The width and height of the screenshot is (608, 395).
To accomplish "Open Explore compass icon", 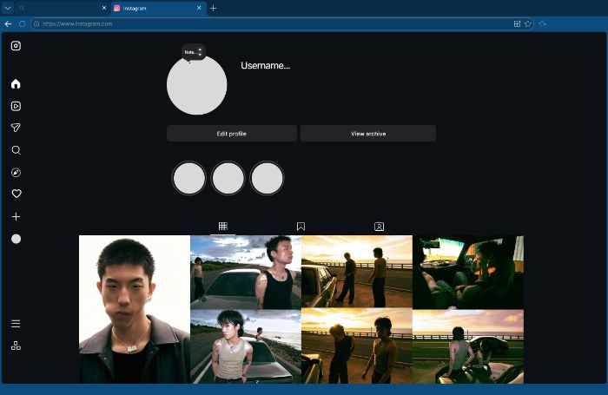I will [x=16, y=172].
